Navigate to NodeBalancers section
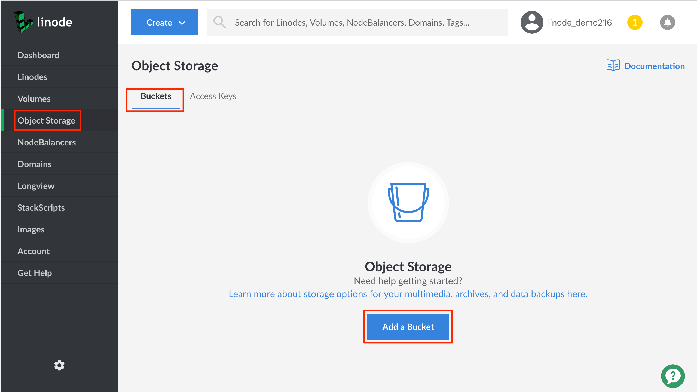697x392 pixels. tap(47, 142)
